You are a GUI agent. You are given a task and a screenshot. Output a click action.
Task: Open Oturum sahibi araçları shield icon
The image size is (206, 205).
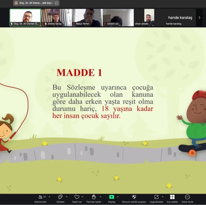134,197
